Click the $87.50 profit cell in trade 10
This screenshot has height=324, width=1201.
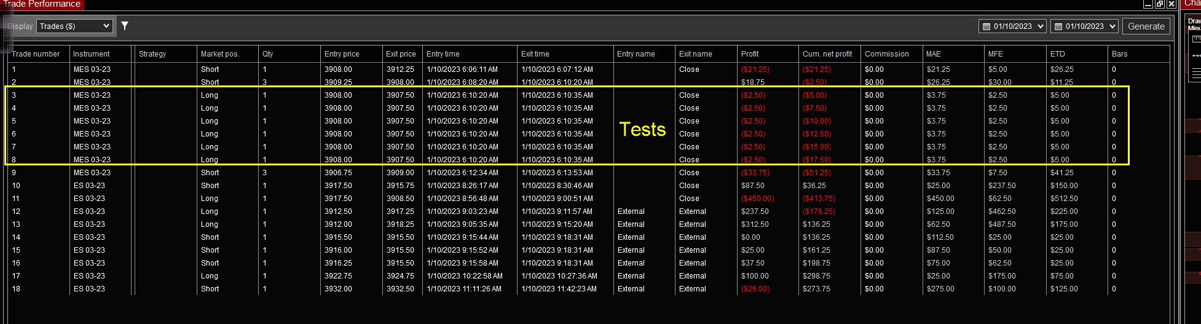pyautogui.click(x=753, y=186)
